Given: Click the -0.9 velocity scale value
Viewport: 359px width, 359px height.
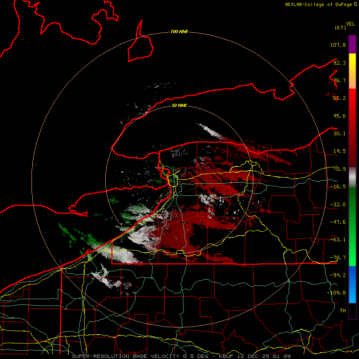Looking at the screenshot, I should pos(339,169).
